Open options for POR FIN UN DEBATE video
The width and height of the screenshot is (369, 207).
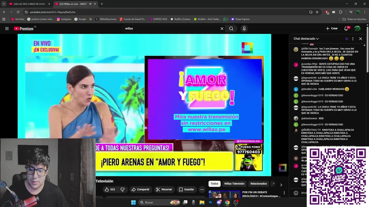(x=284, y=193)
